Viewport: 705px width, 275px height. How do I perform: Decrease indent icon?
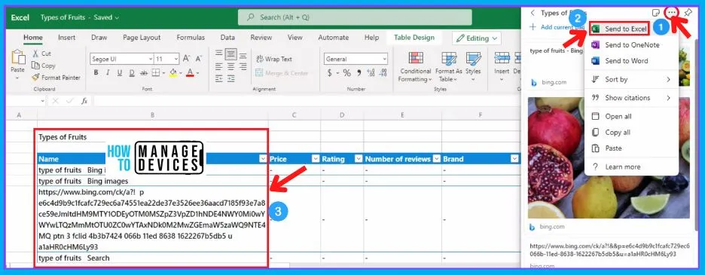[219, 78]
